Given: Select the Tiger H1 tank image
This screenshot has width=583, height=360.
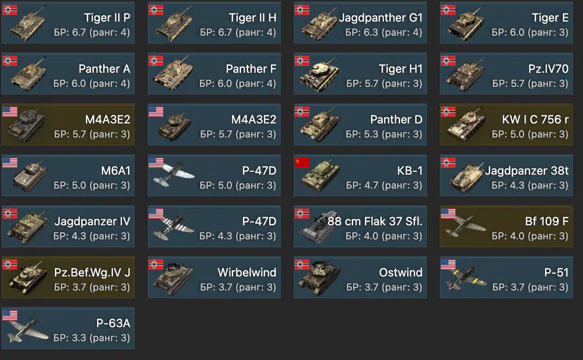Looking at the screenshot, I should point(320,75).
